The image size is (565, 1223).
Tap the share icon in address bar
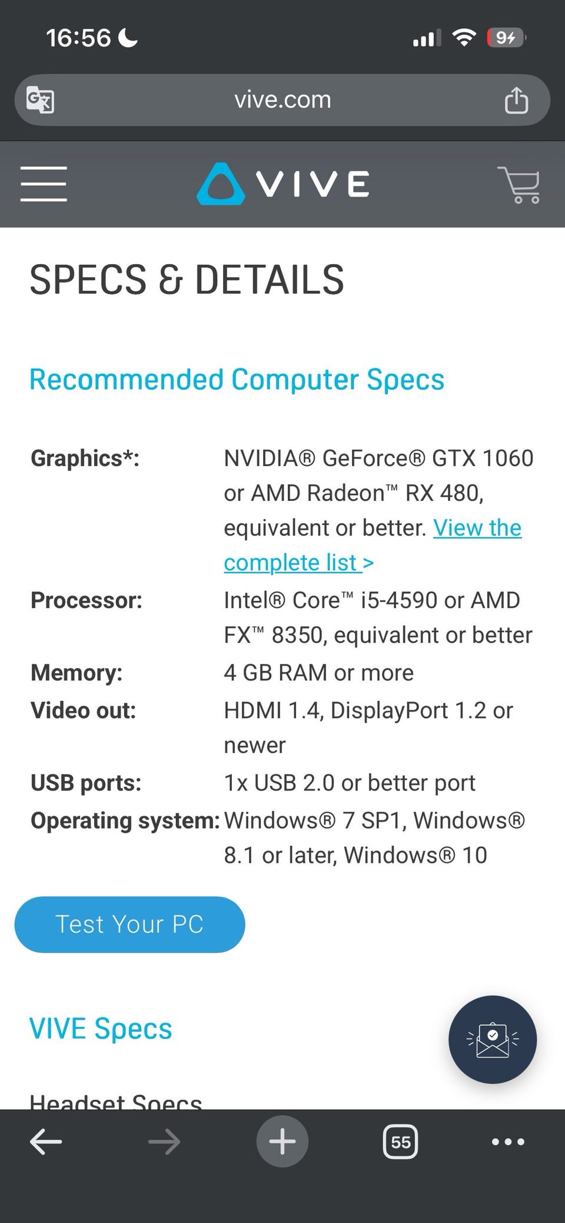click(516, 100)
